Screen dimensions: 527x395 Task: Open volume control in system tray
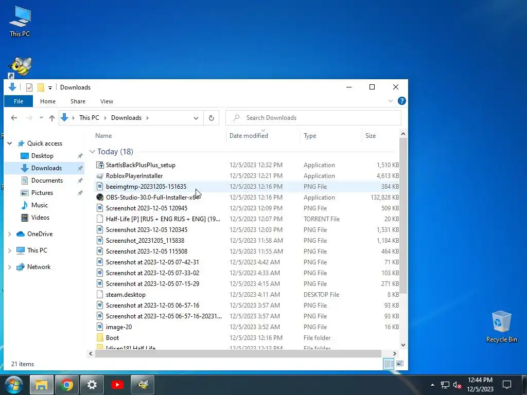coord(457,385)
